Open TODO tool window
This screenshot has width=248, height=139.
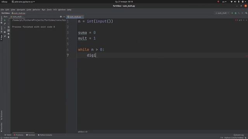pos(8,135)
